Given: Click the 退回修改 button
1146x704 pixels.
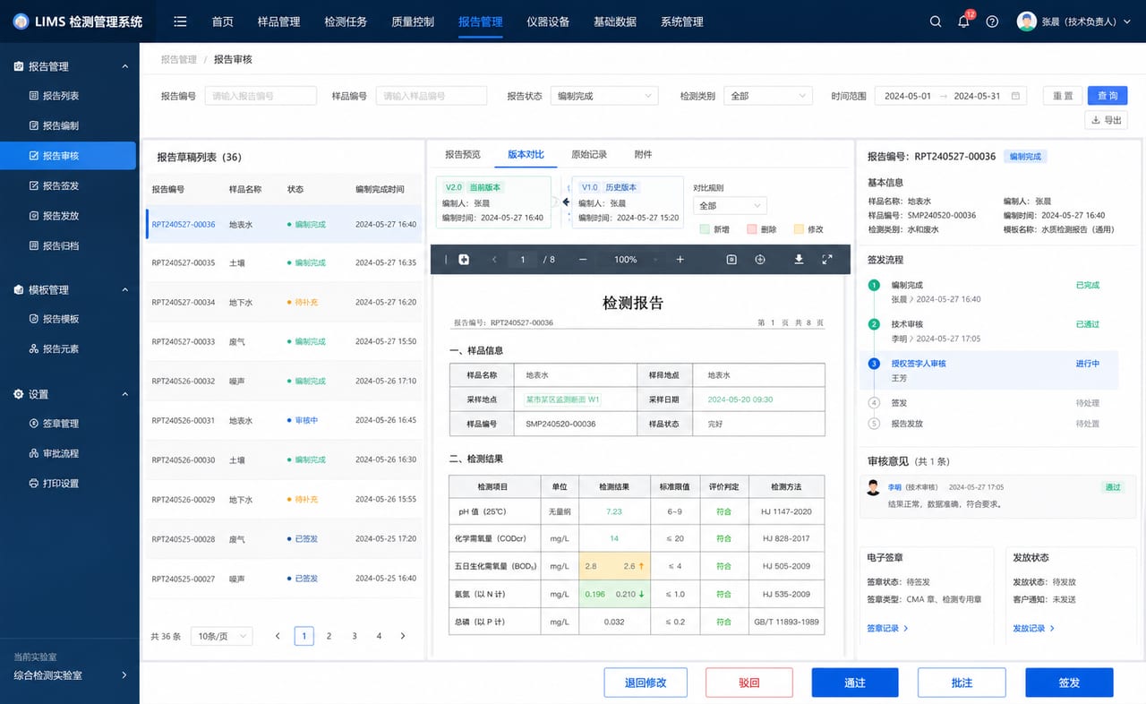Looking at the screenshot, I should 646,683.
